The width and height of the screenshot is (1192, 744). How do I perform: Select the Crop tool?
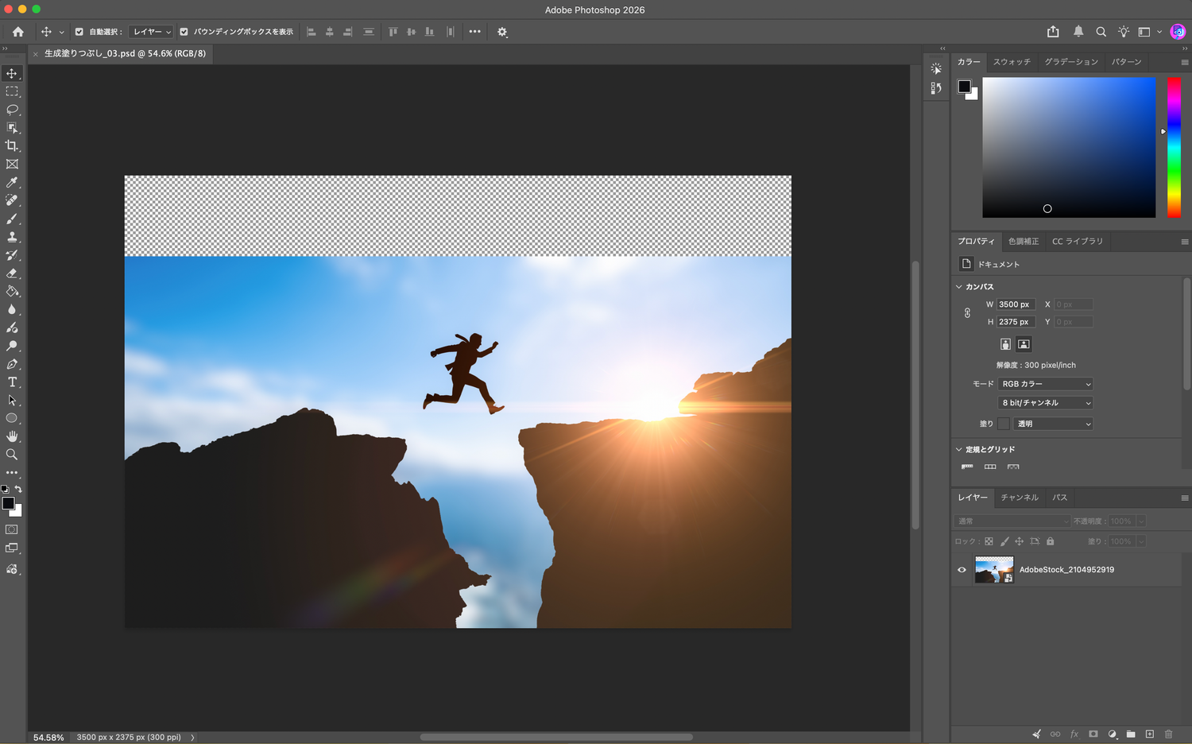point(12,145)
